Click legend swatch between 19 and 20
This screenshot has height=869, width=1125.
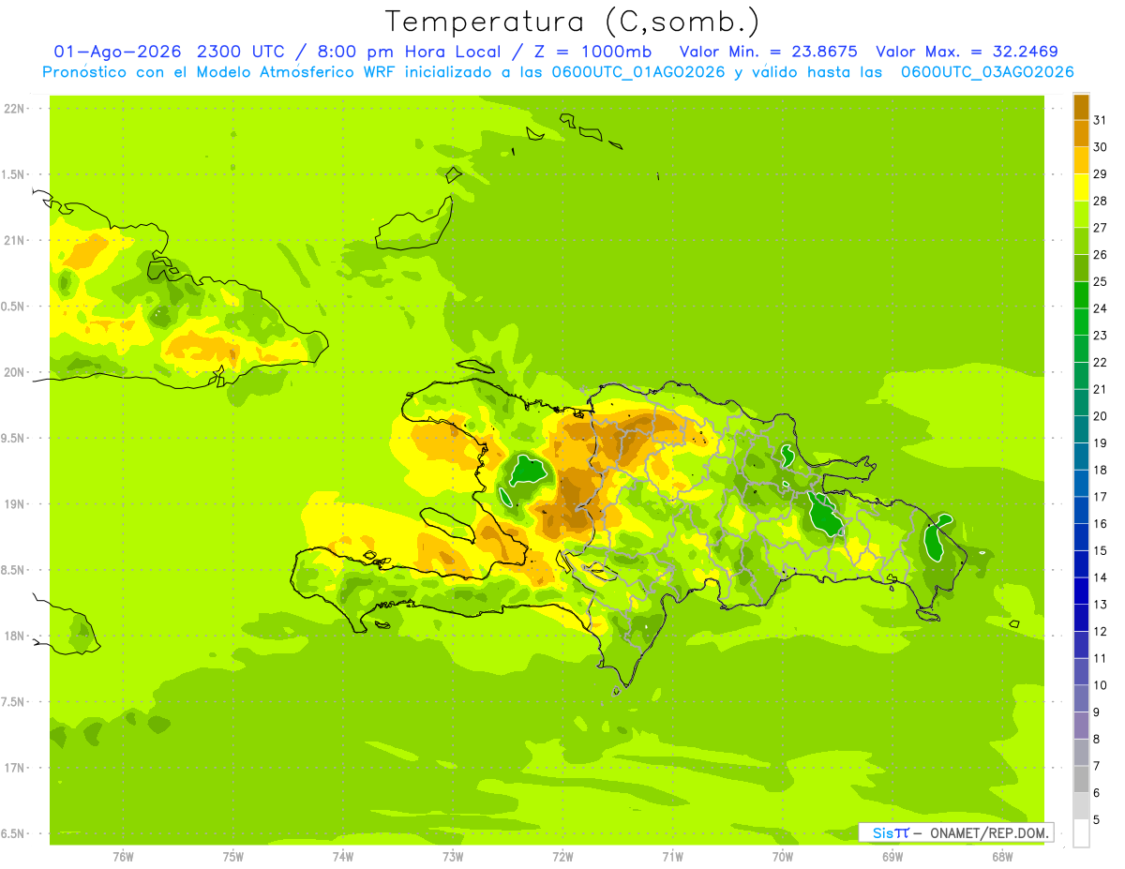point(1081,429)
